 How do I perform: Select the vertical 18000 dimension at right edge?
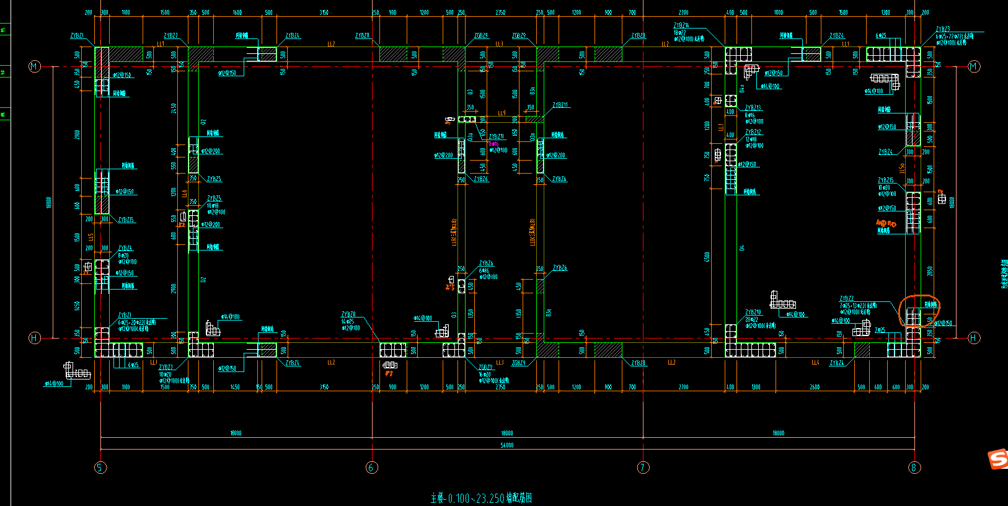coord(952,203)
